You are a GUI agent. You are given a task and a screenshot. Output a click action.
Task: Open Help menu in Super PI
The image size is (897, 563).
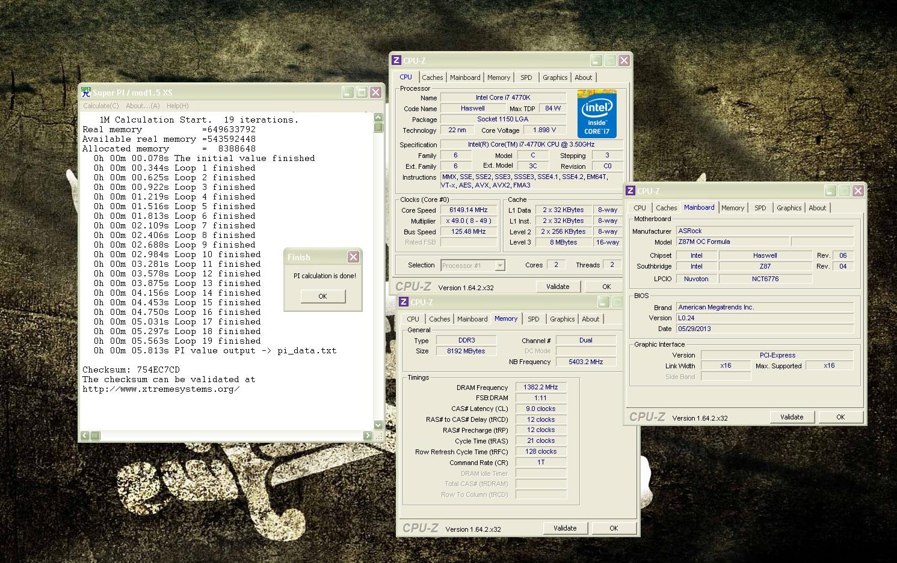tap(177, 106)
